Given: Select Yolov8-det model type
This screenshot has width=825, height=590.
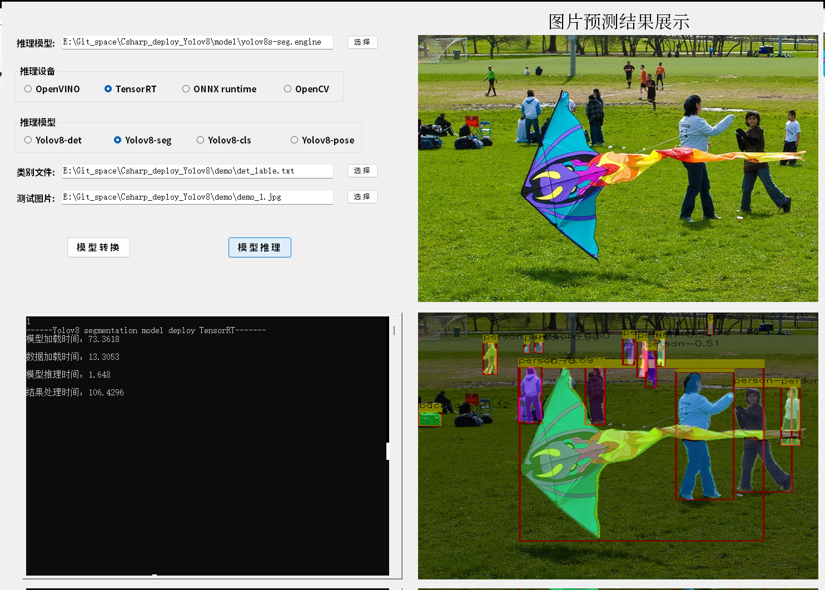Looking at the screenshot, I should (53, 140).
